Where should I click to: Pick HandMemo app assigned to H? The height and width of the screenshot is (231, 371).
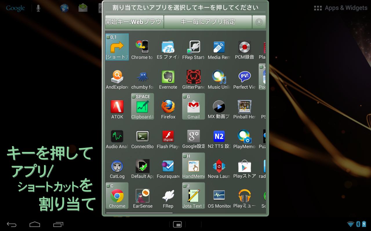point(194,166)
